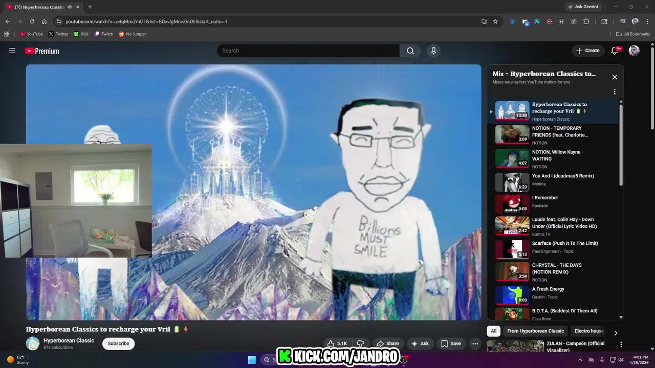The image size is (655, 368).
Task: Open Chrome apps grid in bookmarks bar
Action: [x=7, y=34]
